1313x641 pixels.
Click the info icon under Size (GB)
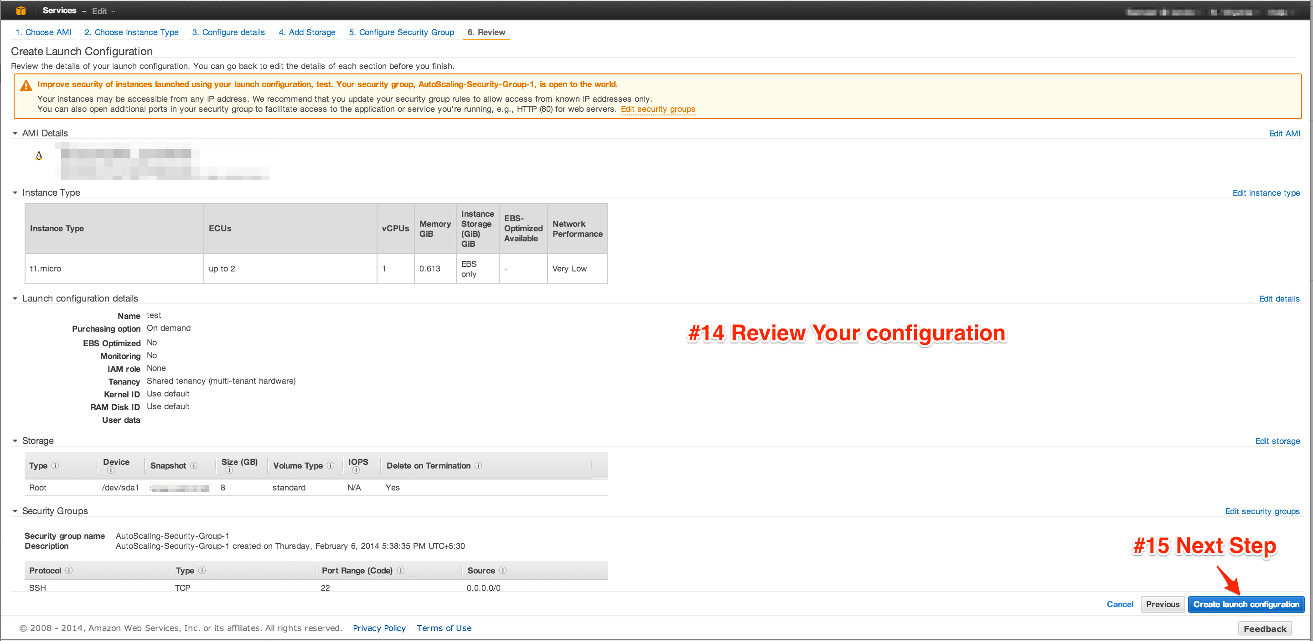coord(229,470)
